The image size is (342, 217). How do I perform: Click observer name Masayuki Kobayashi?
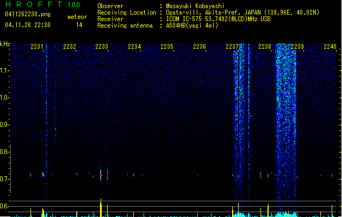[x=195, y=6]
